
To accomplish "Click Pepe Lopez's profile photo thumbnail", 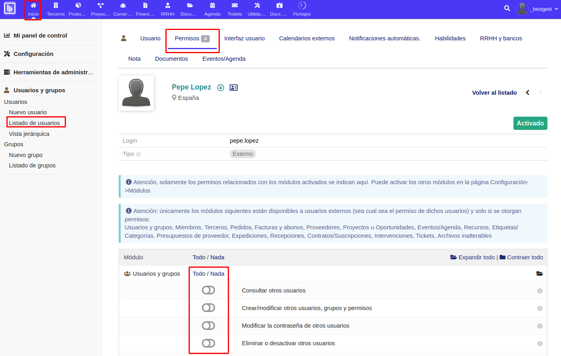I will click(136, 93).
